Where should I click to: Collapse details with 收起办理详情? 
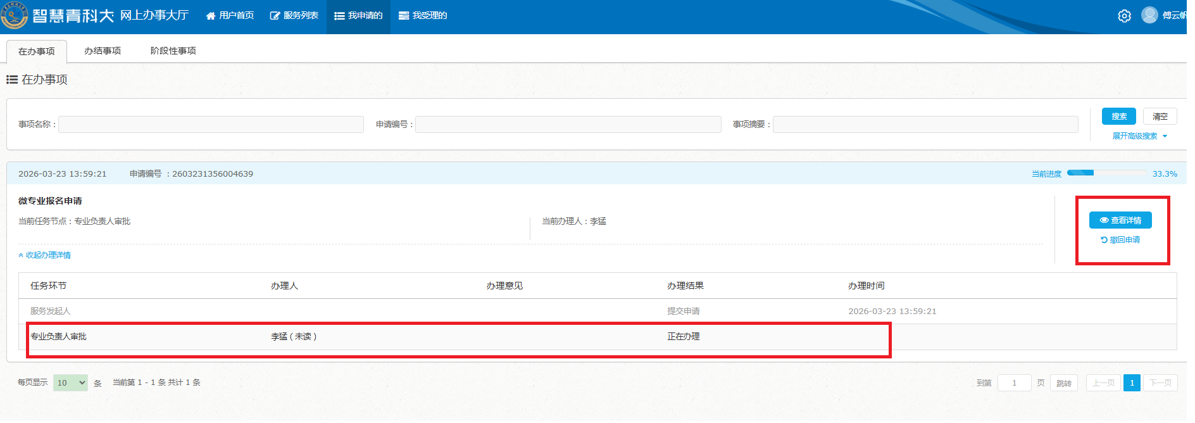pos(45,255)
